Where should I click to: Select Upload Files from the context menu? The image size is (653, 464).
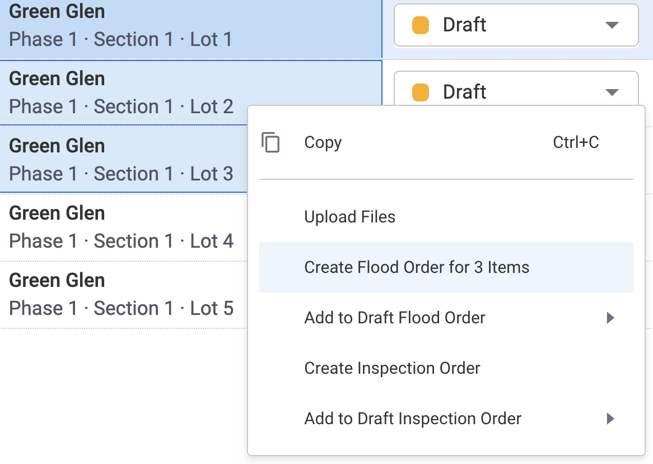point(349,217)
